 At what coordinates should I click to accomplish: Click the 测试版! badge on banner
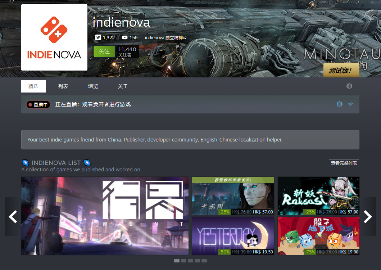(x=341, y=70)
